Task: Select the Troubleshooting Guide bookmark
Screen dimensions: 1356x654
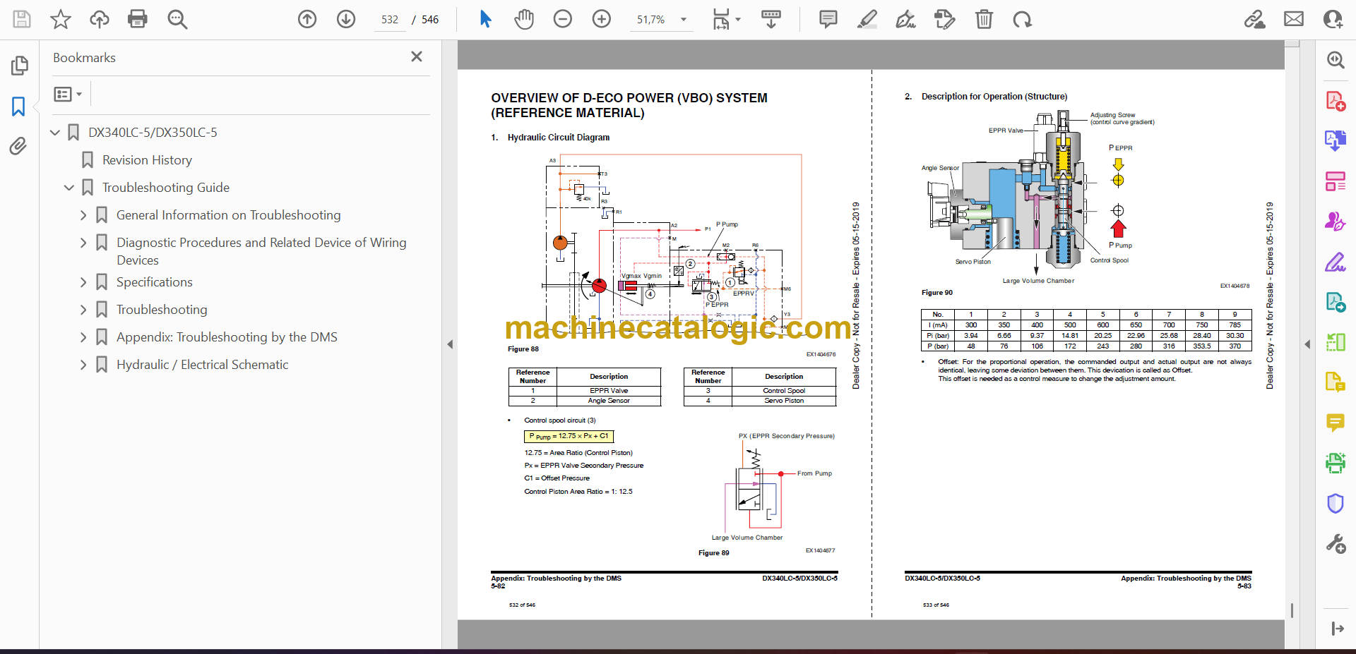Action: pyautogui.click(x=166, y=188)
